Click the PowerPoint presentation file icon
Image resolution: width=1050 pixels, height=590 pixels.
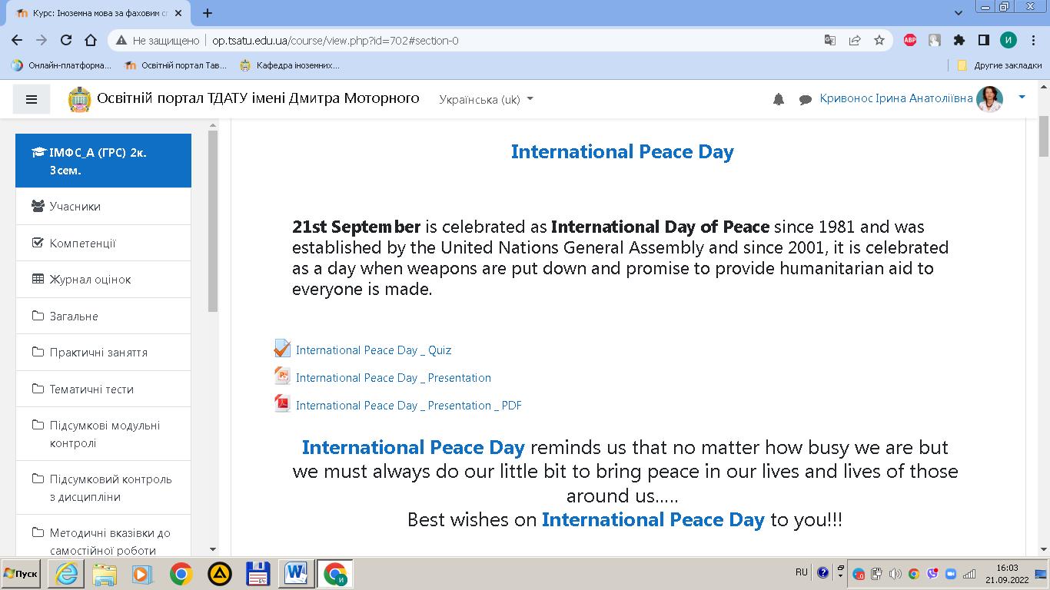click(282, 376)
